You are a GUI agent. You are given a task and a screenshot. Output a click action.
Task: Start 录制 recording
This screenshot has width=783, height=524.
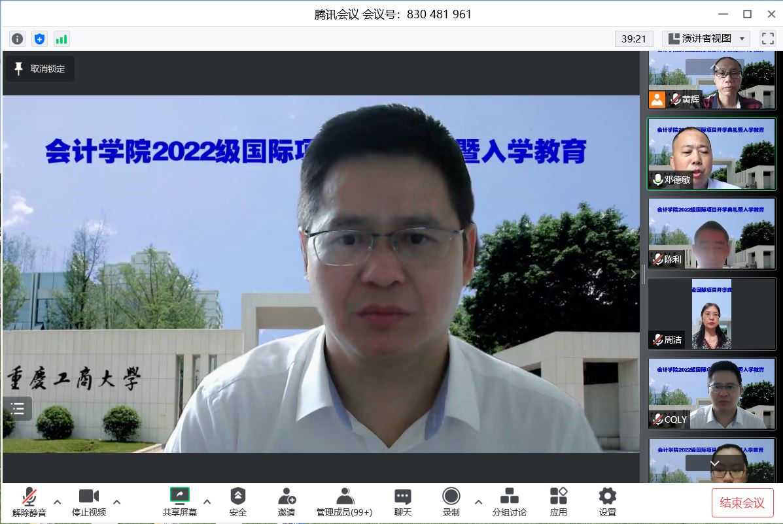point(451,502)
